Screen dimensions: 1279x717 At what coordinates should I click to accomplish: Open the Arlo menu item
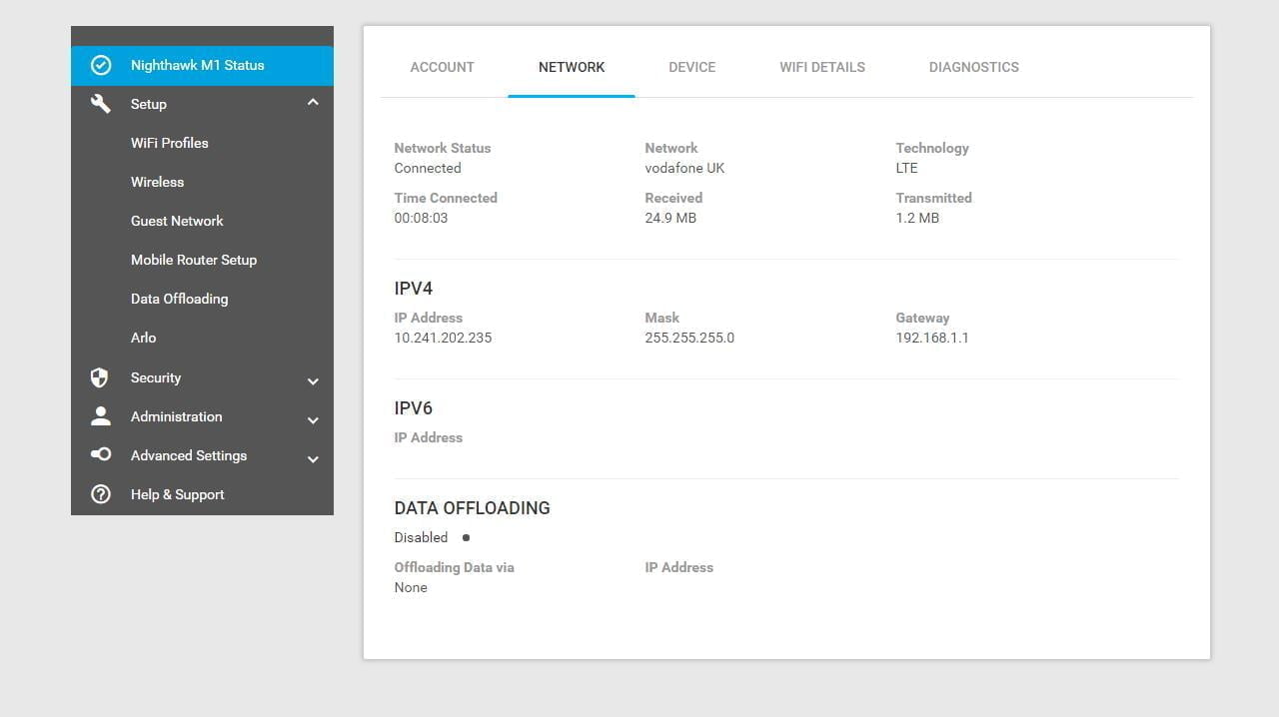[143, 338]
